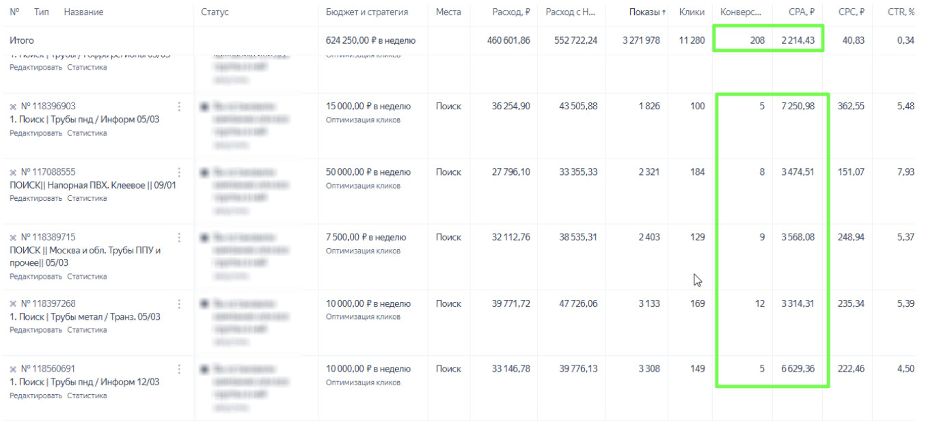View Статистика for Трубы метал / Транз. 05/03

(x=87, y=330)
